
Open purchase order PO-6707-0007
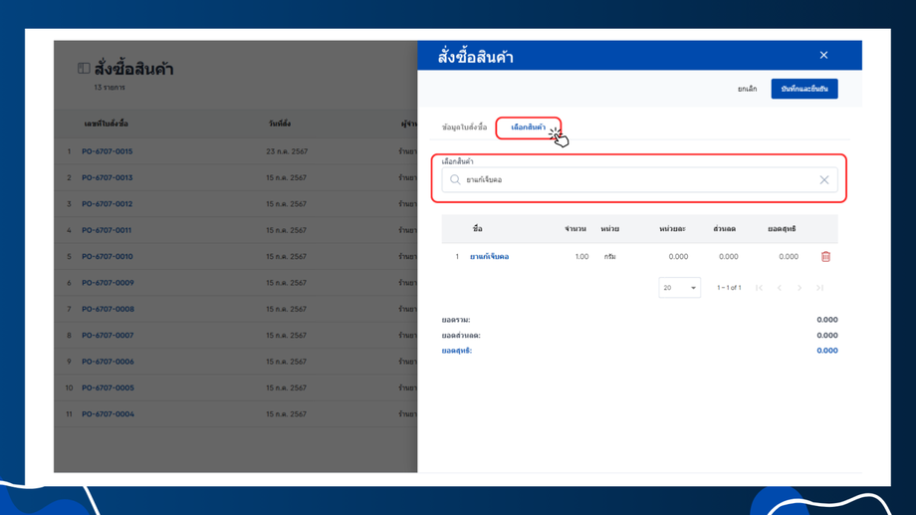pyautogui.click(x=108, y=336)
